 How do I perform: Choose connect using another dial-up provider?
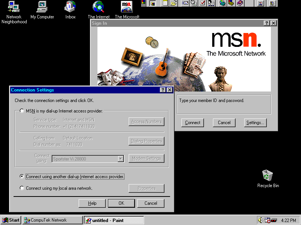click(x=22, y=176)
